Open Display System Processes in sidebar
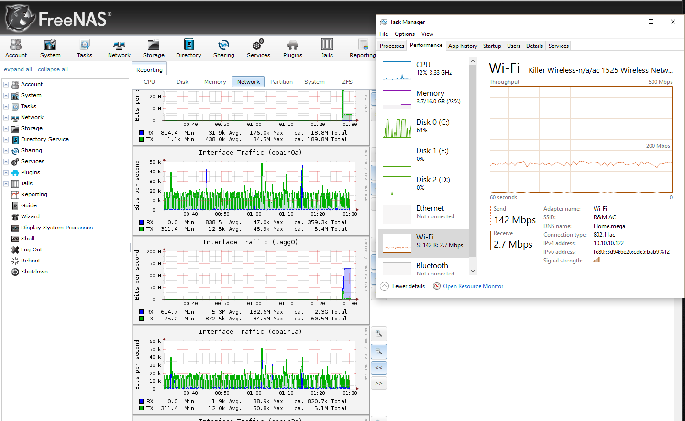This screenshot has width=685, height=421. click(x=57, y=228)
